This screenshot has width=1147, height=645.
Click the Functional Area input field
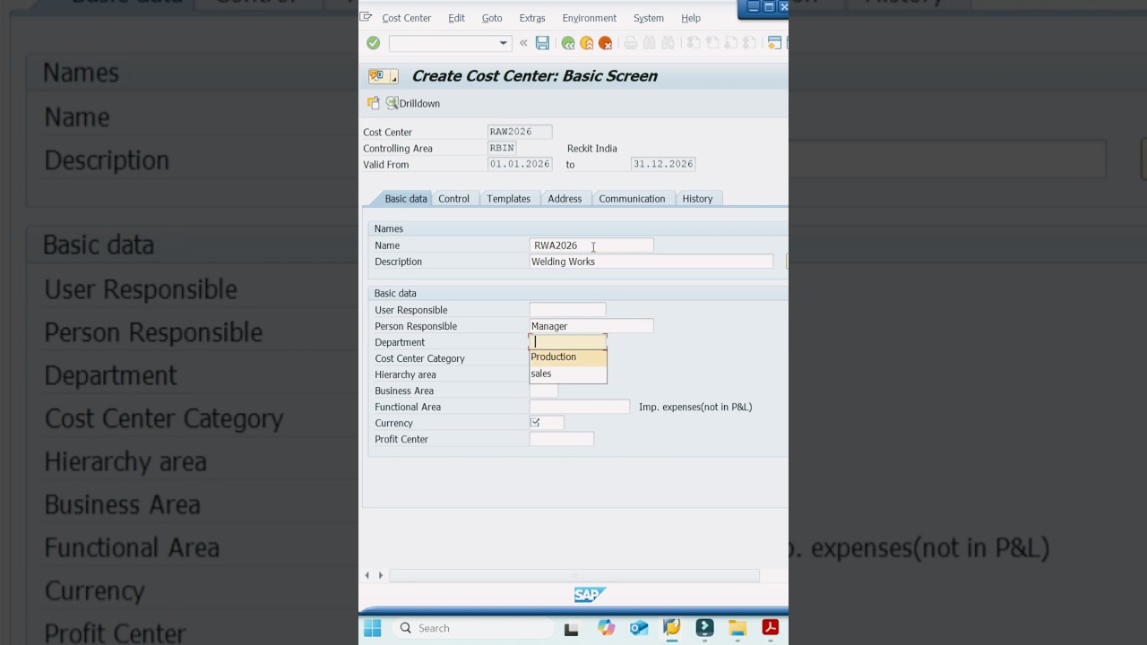580,407
